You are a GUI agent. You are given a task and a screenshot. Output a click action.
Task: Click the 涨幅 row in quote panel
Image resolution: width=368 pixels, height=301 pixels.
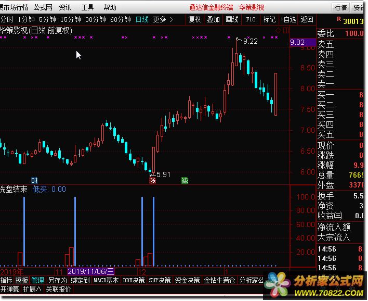pos(340,165)
